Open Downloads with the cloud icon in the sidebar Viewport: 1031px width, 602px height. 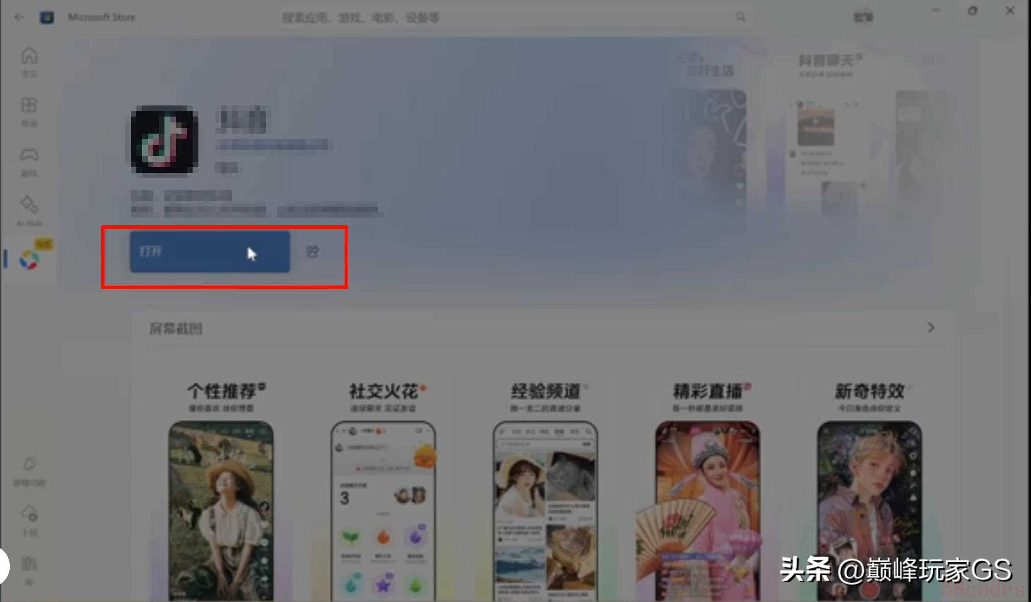(29, 521)
